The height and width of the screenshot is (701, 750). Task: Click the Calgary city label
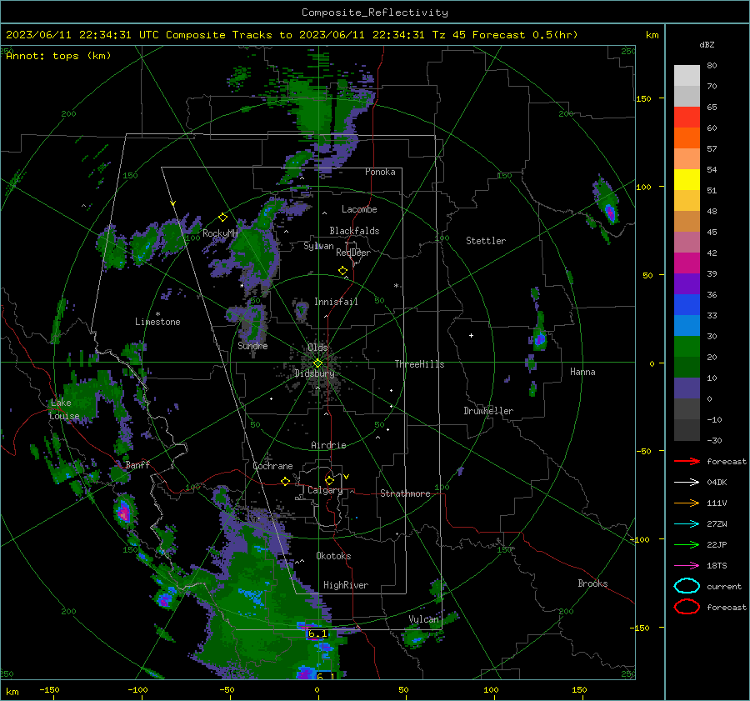pyautogui.click(x=325, y=490)
